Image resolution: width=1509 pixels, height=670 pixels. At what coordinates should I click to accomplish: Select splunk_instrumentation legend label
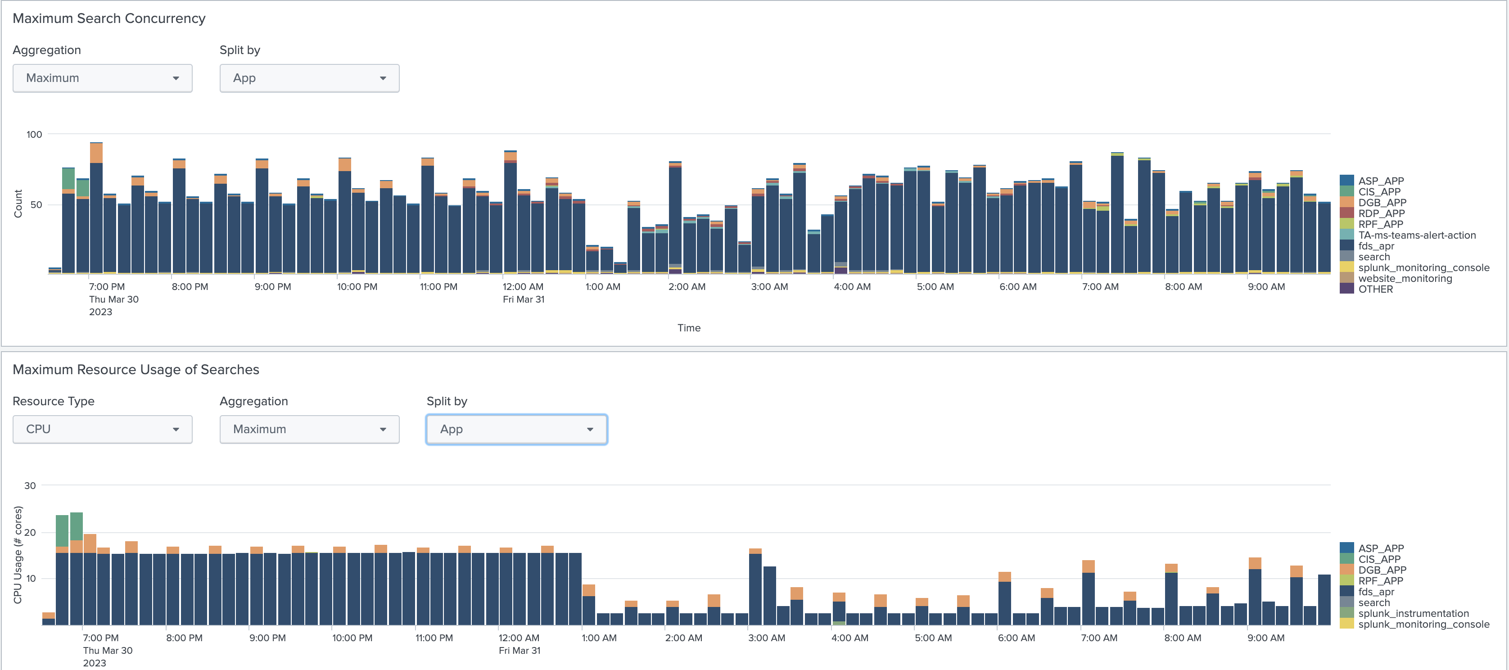(x=1414, y=613)
